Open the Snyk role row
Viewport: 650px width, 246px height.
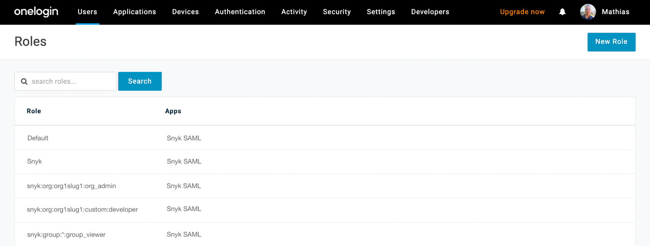[x=35, y=161]
